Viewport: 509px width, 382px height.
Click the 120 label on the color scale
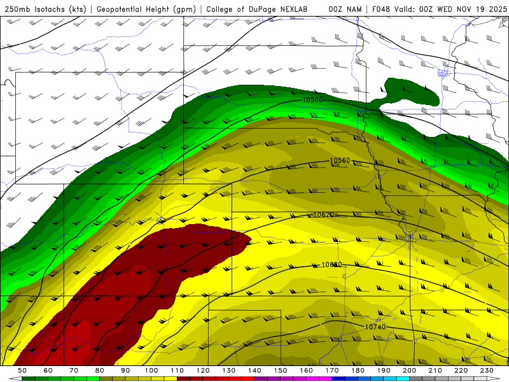pos(203,371)
